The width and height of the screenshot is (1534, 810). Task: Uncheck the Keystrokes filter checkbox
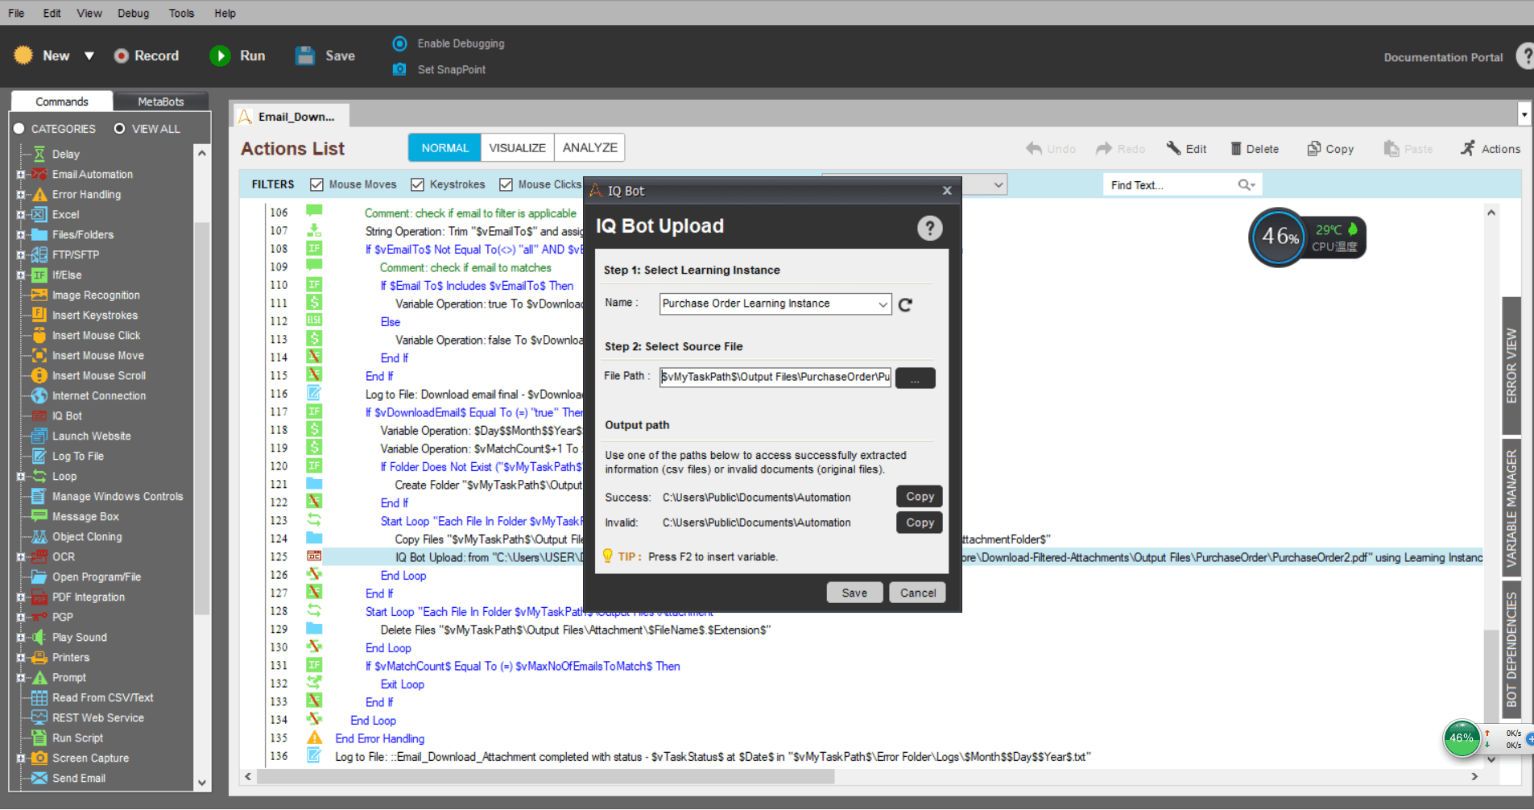[x=417, y=184]
